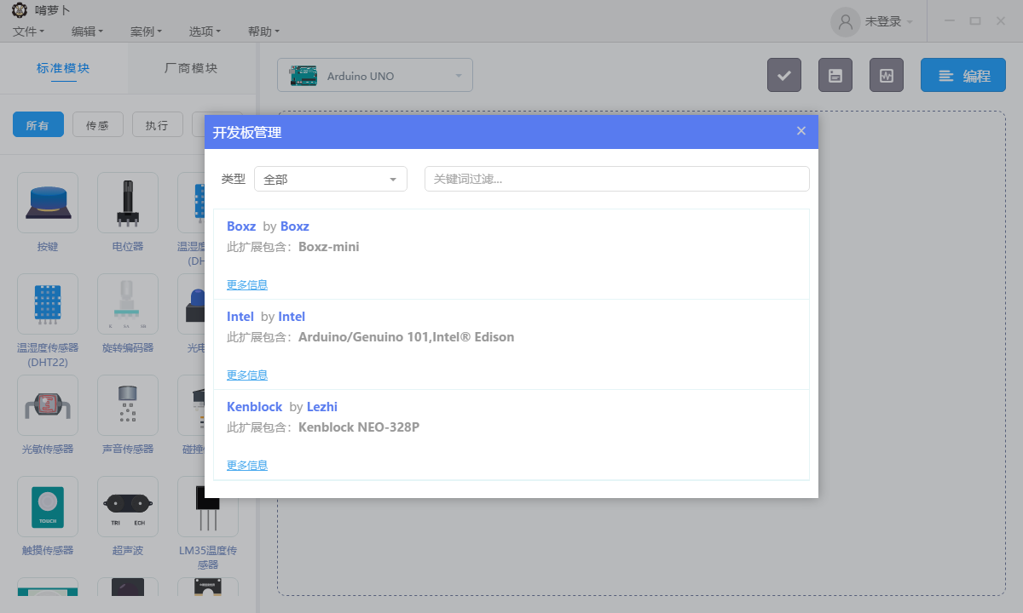Select the 光敏传感器 light sensor module
This screenshot has width=1023, height=613.
(48, 405)
